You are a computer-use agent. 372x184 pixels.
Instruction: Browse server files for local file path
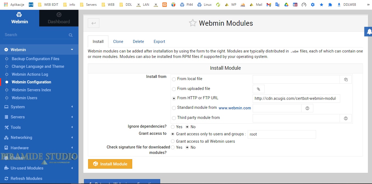click(346, 80)
